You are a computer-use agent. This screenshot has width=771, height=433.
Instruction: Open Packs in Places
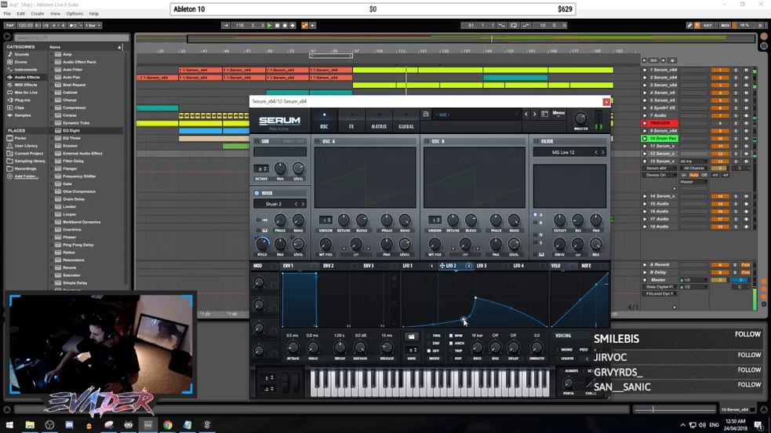click(20, 138)
